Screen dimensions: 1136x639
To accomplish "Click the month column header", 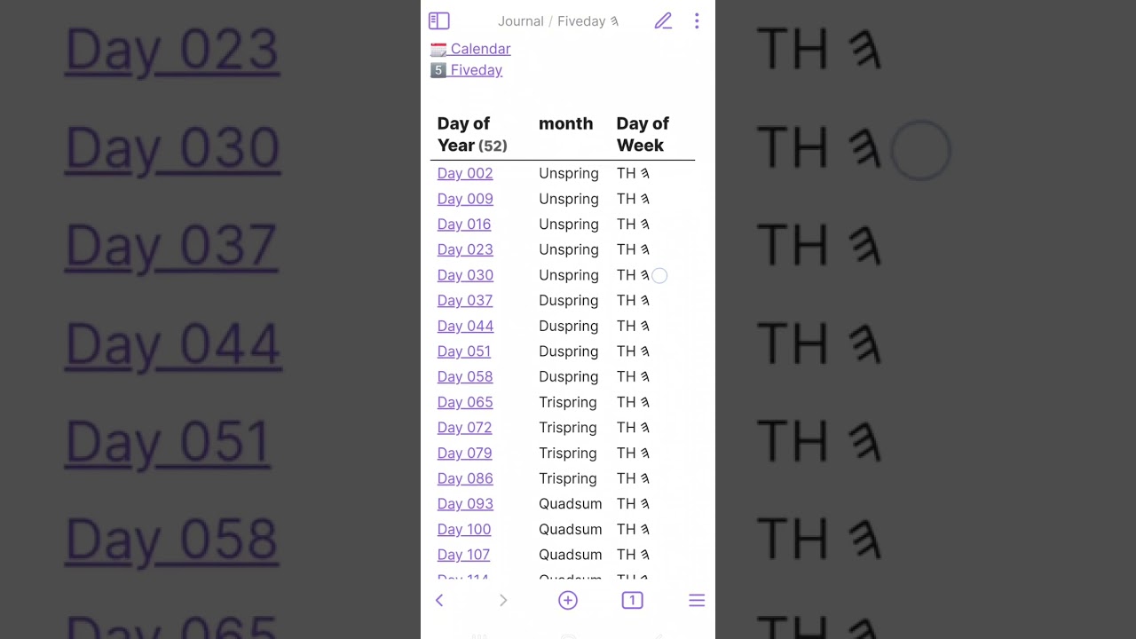I will pyautogui.click(x=565, y=123).
